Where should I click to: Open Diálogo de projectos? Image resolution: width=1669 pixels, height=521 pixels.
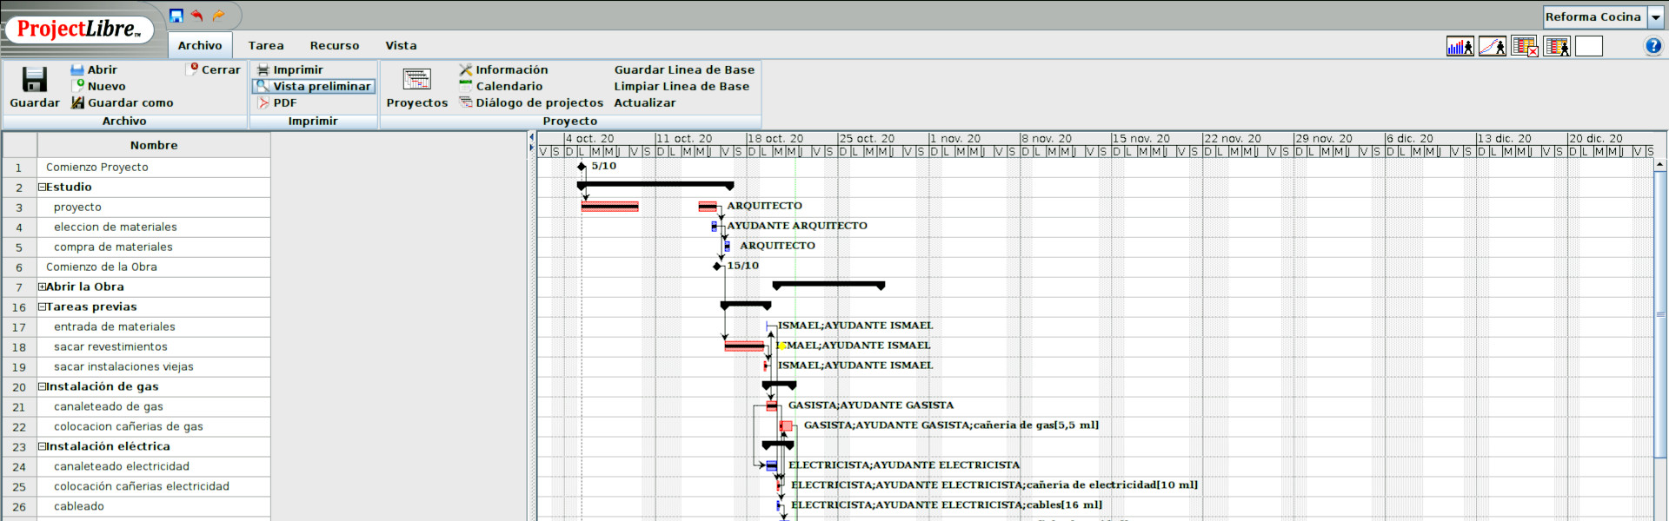pyautogui.click(x=530, y=102)
